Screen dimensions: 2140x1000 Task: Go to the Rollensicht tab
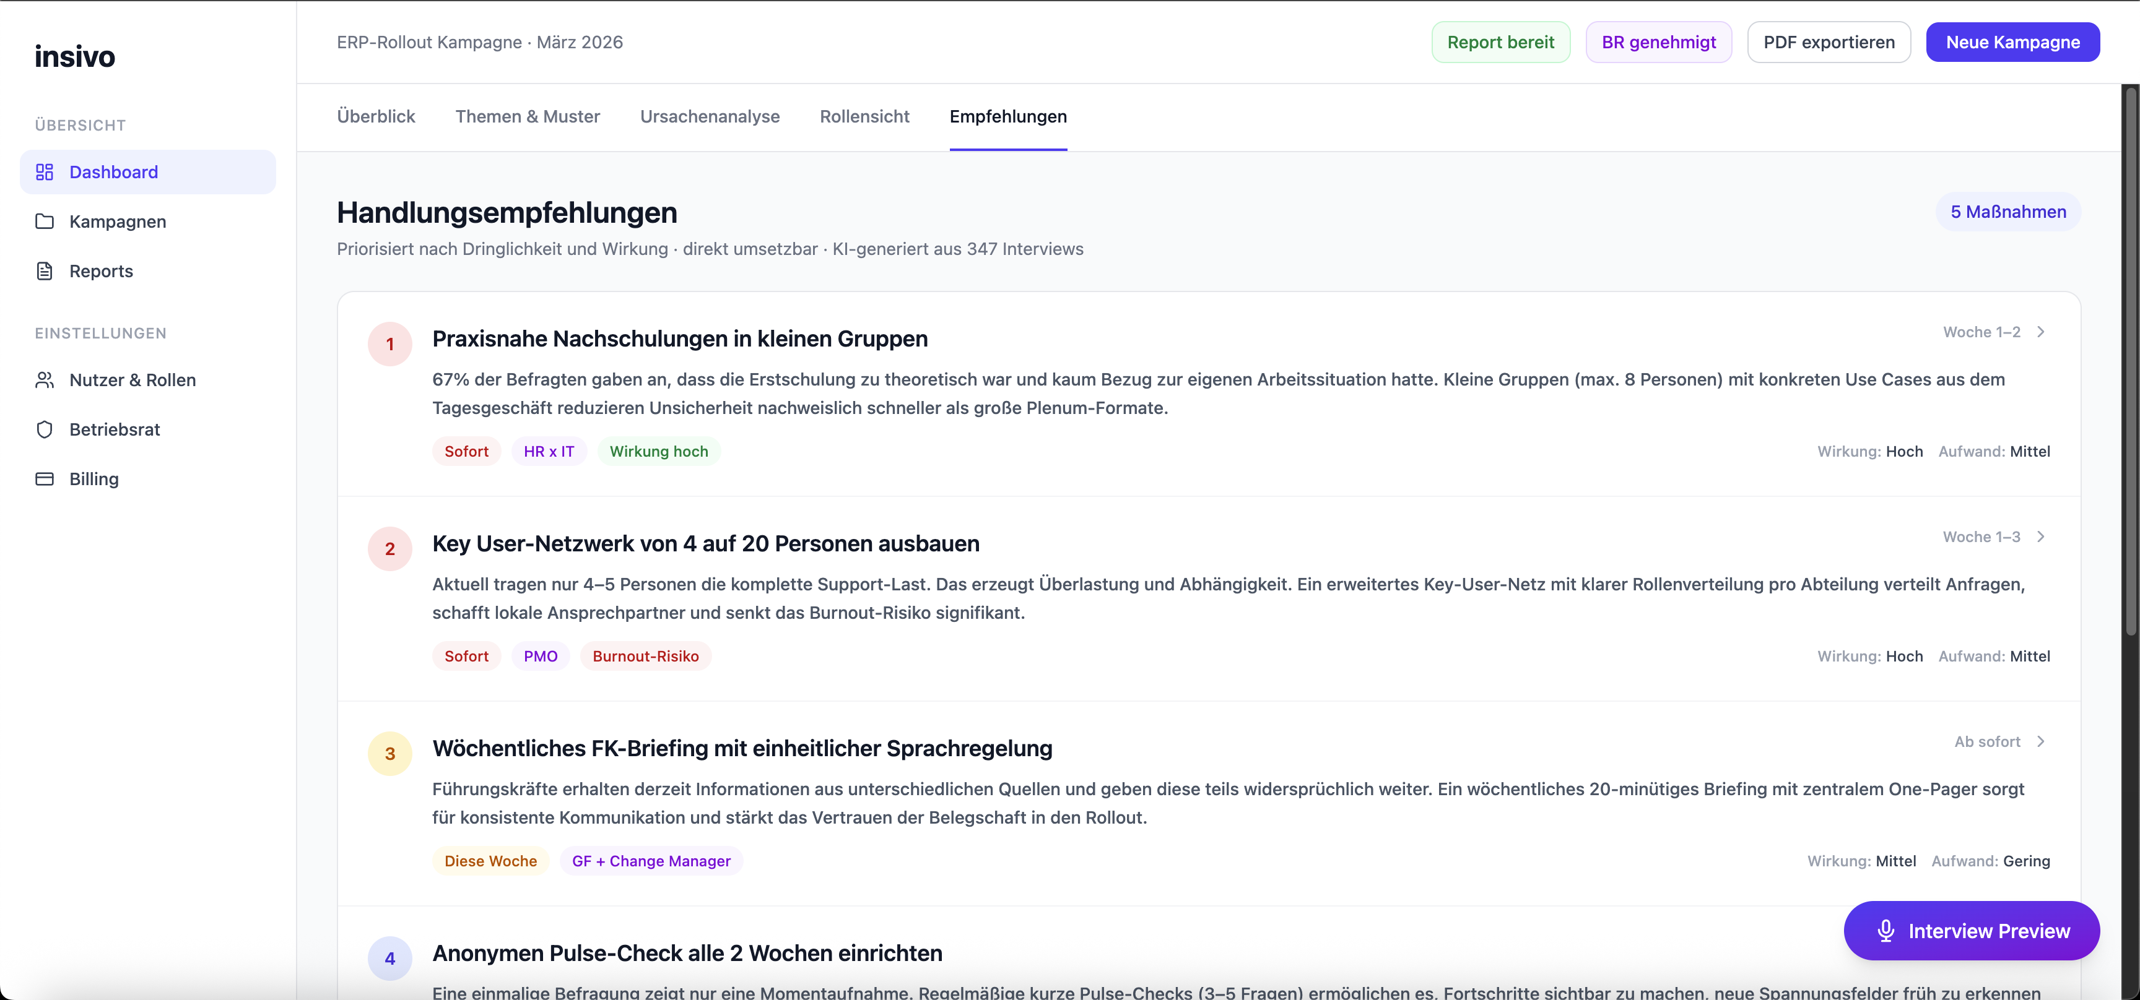click(864, 117)
